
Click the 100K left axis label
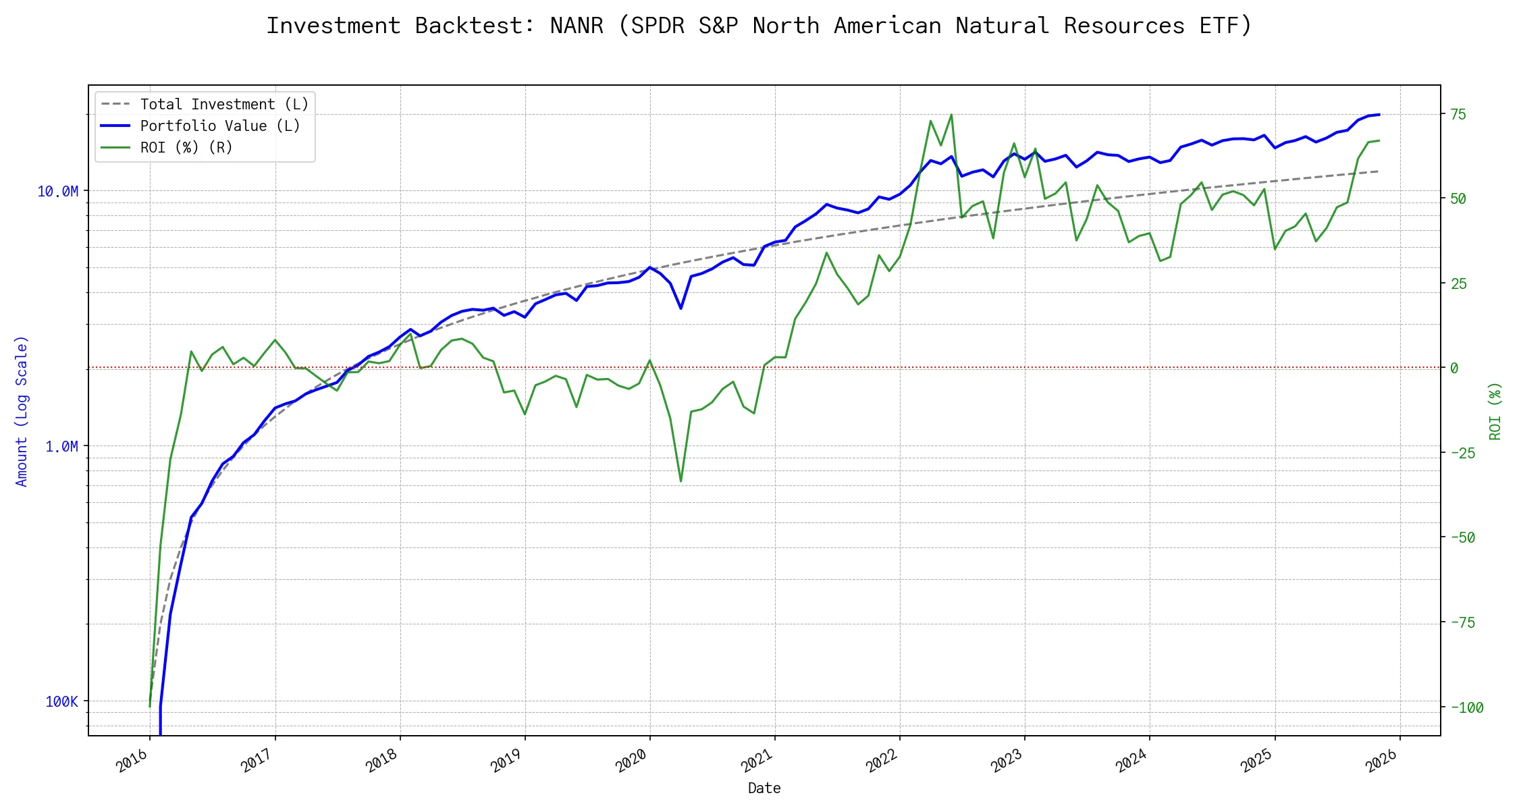coord(61,701)
